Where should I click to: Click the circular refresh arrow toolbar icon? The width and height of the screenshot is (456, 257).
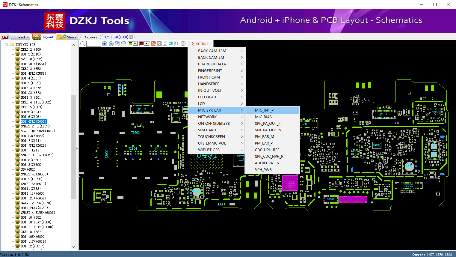(183, 43)
